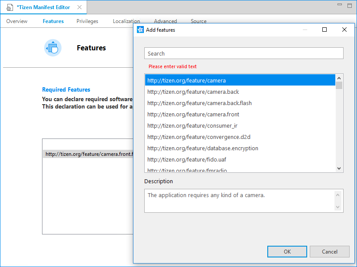Click the Tizen logo icon in dialog title bar
357x267 pixels.
click(x=140, y=30)
